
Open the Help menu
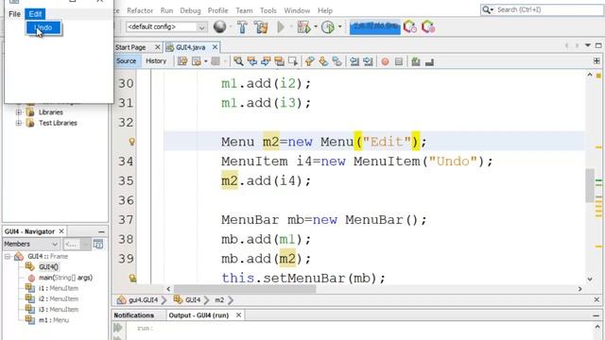tap(325, 10)
